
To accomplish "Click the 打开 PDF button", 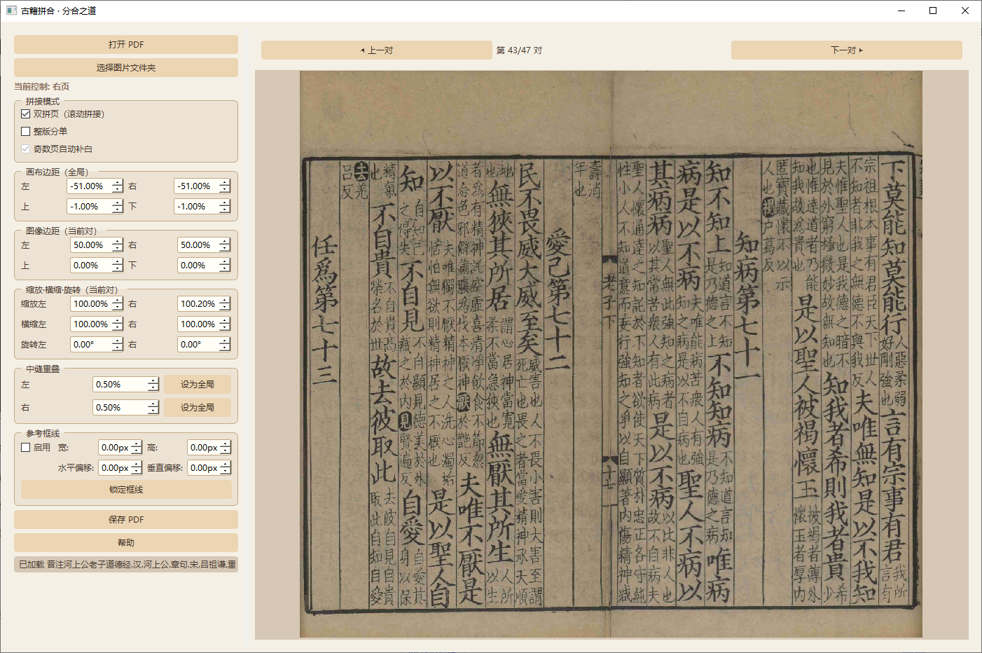I will [x=126, y=44].
